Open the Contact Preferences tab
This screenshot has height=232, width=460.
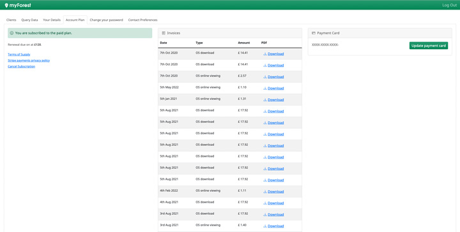[x=143, y=20]
